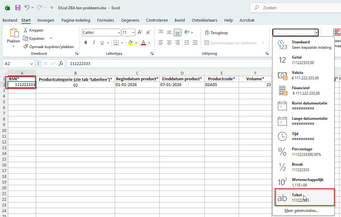Click the Save icon in title bar

(18, 8)
